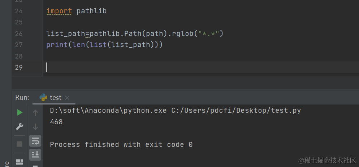Click the word pathlib on line 24
Viewport: 359px width, 167px height.
pyautogui.click(x=92, y=11)
